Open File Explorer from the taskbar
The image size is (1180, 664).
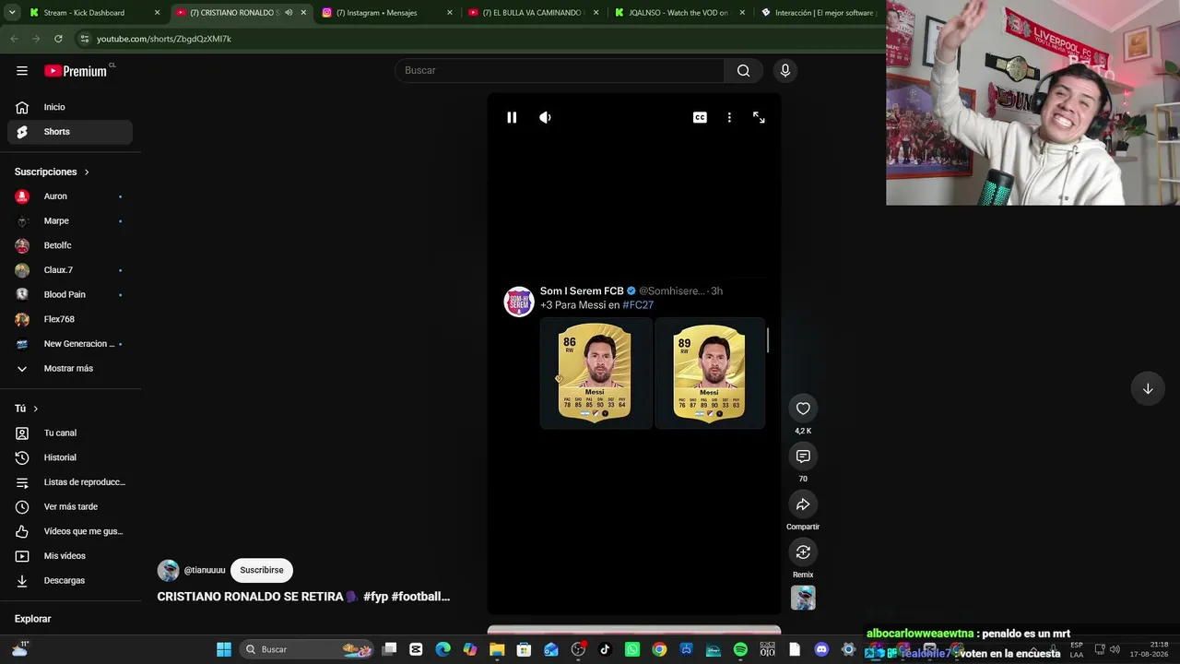click(497, 649)
